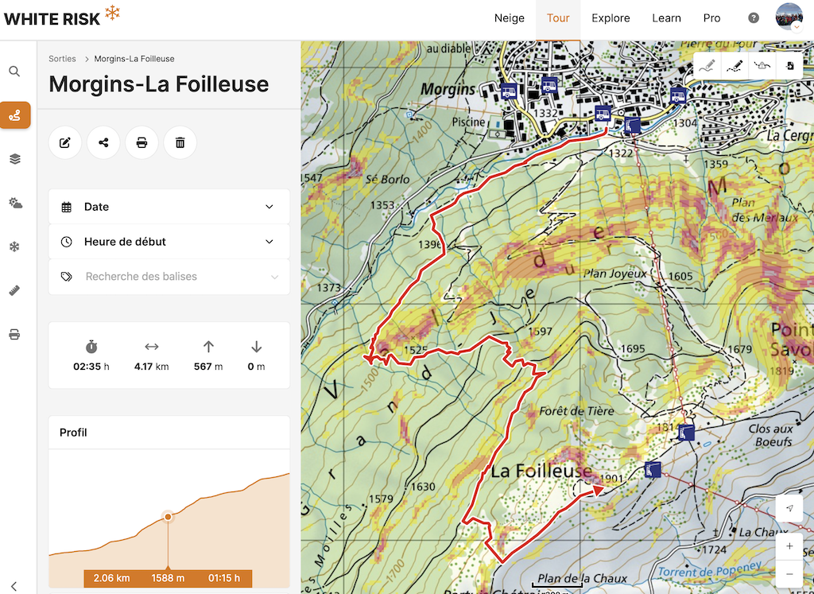This screenshot has width=814, height=594.
Task: Select the freehand route drawing tool
Action: click(706, 67)
